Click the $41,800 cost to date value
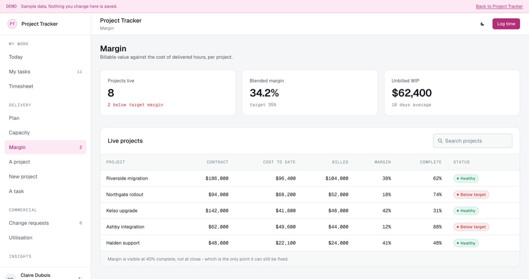This screenshot has height=279, width=529. (x=285, y=211)
